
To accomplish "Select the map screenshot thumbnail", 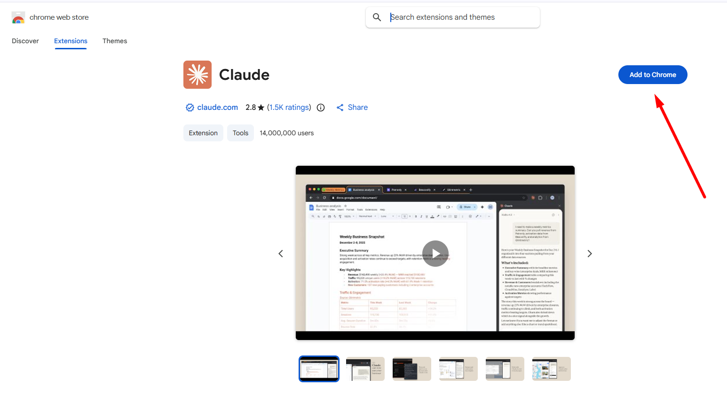I will coord(552,369).
